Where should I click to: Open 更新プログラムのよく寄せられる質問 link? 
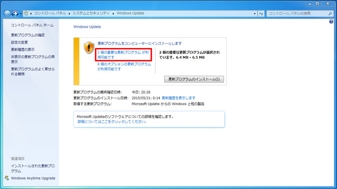(x=33, y=71)
